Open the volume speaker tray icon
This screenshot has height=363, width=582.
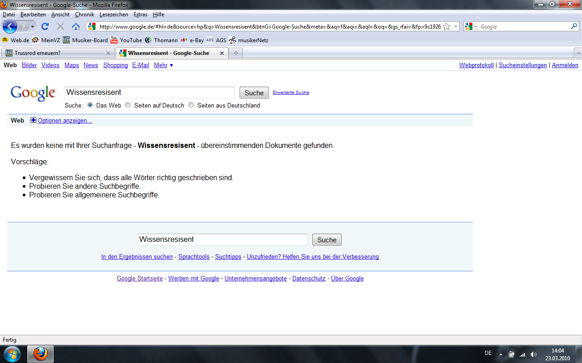pos(533,354)
